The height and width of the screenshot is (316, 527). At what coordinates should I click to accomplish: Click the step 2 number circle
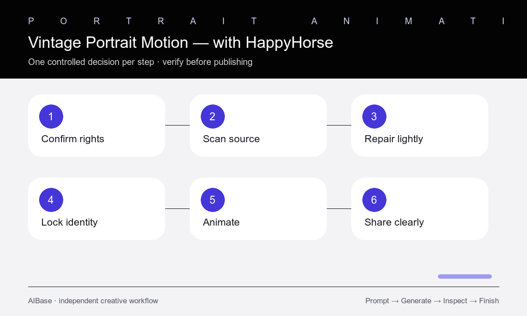[x=213, y=117]
